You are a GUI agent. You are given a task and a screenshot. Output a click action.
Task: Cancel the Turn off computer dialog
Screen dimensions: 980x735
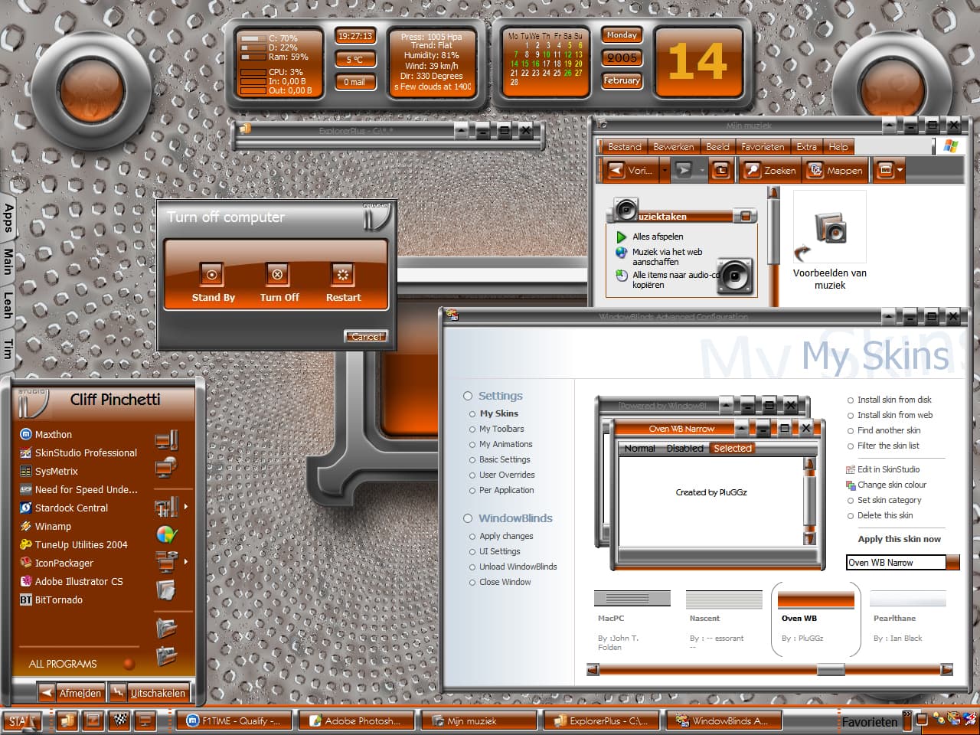tap(366, 336)
